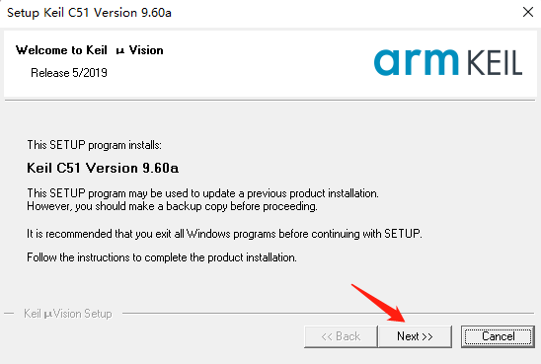Click the dark KEIL logo lettering
Screen dimensions: 541x364
495,63
